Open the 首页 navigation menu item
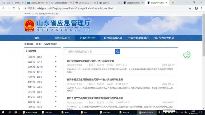 coord(37,38)
